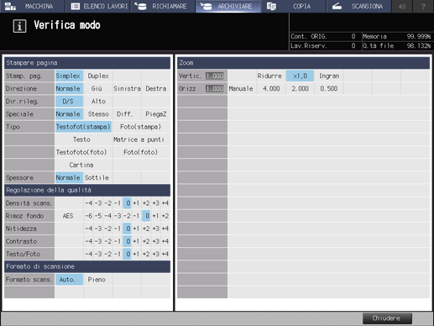
Task: Select x1,0 zoom option
Action: coord(300,76)
